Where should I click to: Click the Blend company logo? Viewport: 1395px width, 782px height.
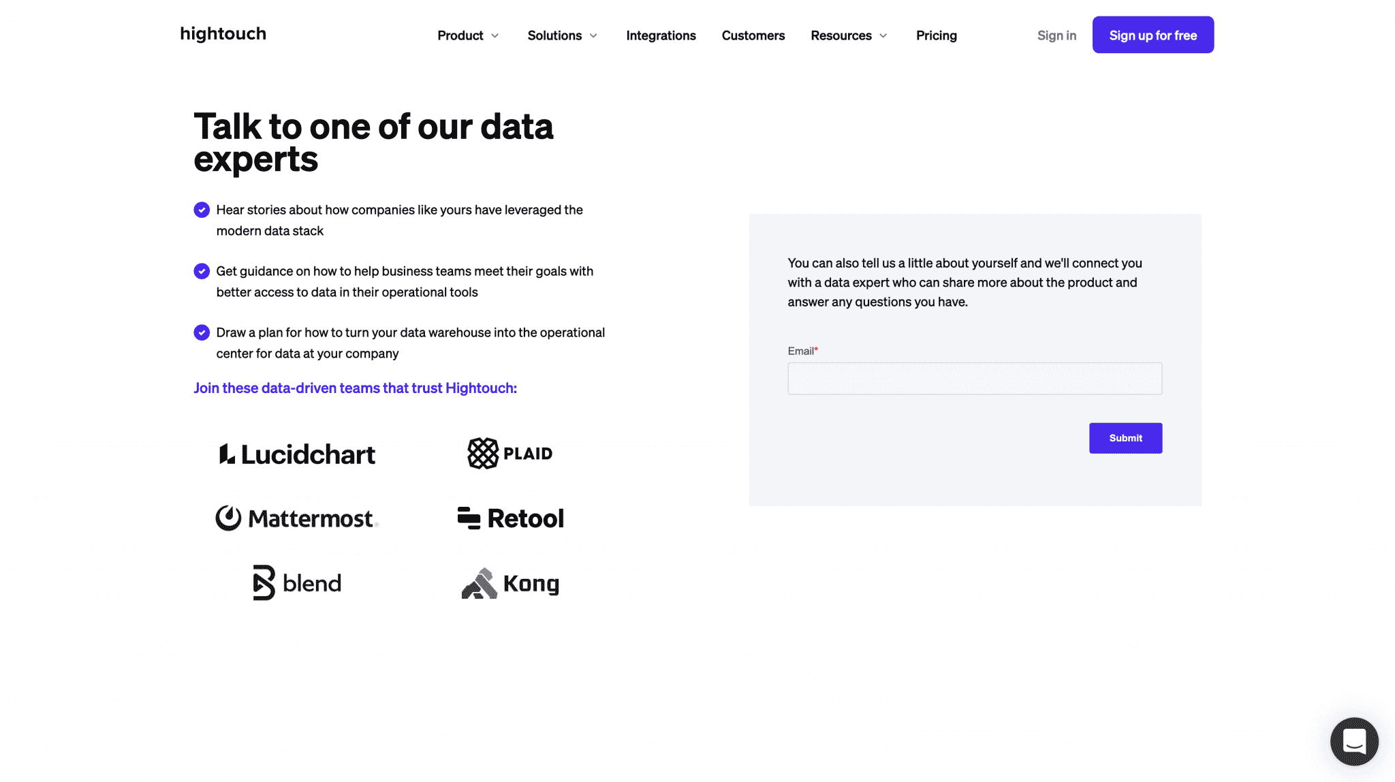[297, 582]
